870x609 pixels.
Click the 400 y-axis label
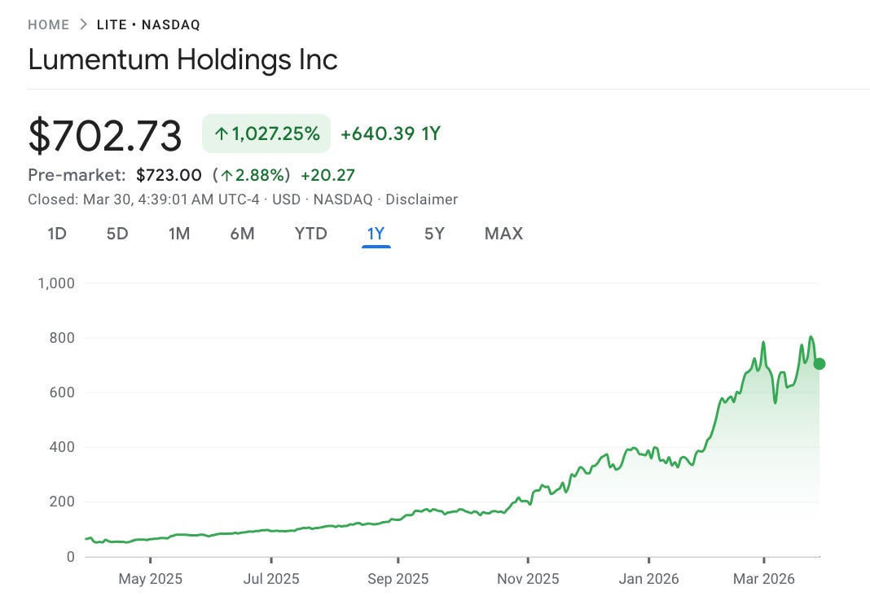62,447
